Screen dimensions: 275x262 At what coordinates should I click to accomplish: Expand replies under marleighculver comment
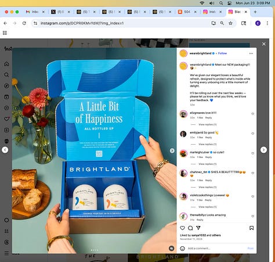[x=207, y=164]
